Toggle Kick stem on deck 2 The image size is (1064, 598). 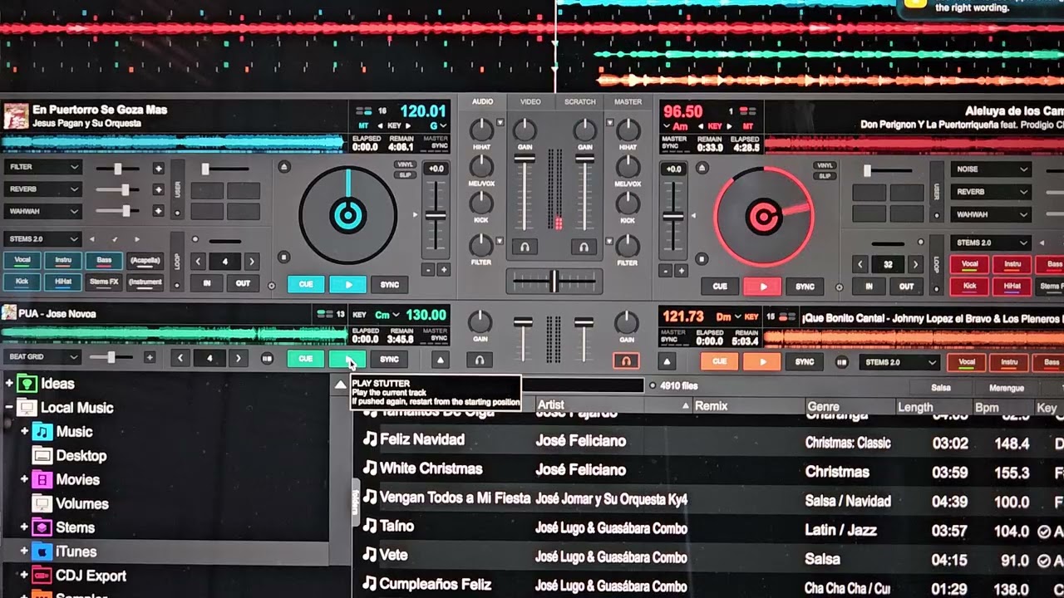pos(969,287)
